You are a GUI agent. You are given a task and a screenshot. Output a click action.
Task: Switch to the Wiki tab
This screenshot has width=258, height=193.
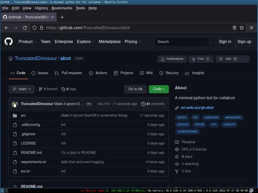click(x=146, y=73)
